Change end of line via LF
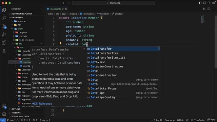The width and height of the screenshot is (217, 122). point(187,120)
